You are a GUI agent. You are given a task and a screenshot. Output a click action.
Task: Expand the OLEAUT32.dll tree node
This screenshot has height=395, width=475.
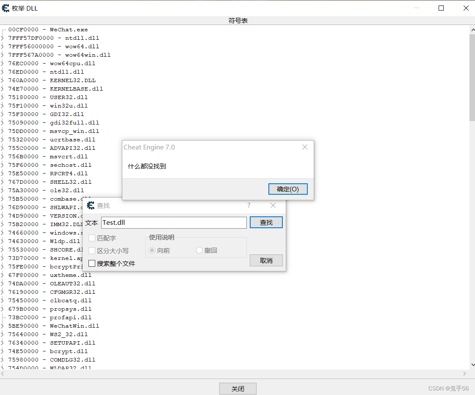pyautogui.click(x=3, y=284)
